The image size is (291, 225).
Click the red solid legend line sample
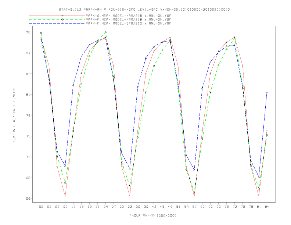click(x=57, y=16)
